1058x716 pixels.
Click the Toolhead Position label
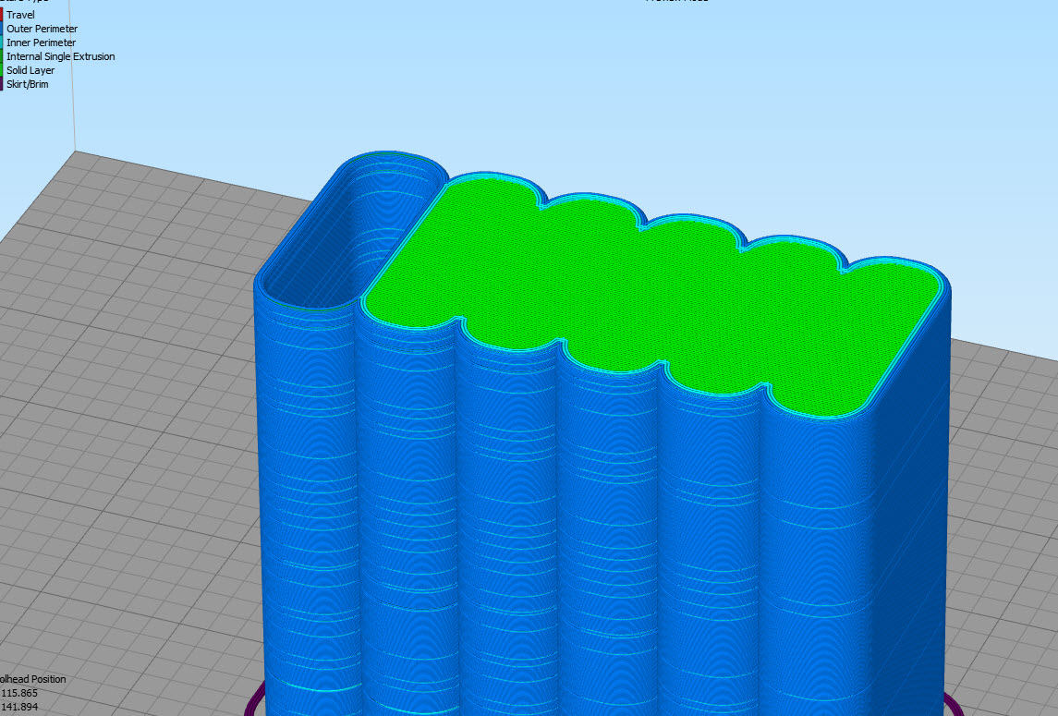click(x=32, y=679)
